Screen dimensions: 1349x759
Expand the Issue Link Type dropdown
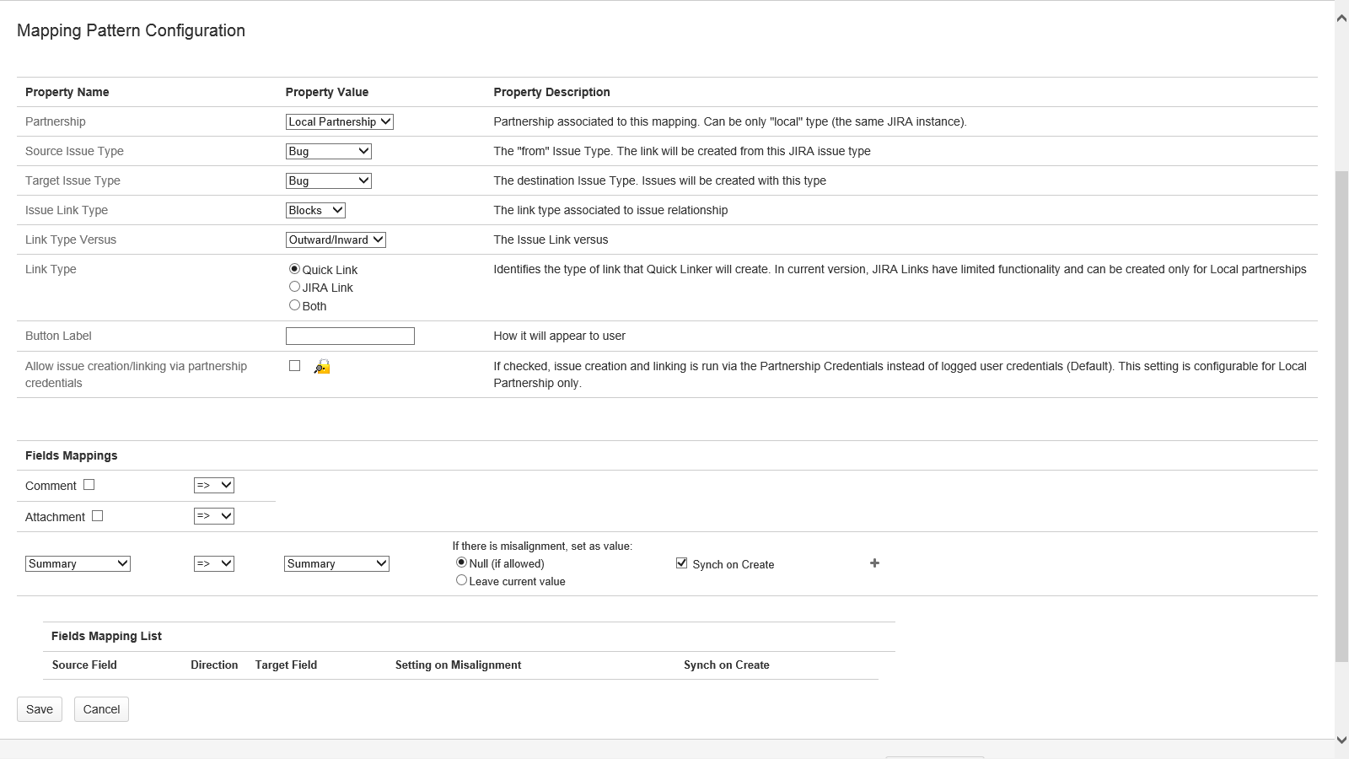[315, 210]
